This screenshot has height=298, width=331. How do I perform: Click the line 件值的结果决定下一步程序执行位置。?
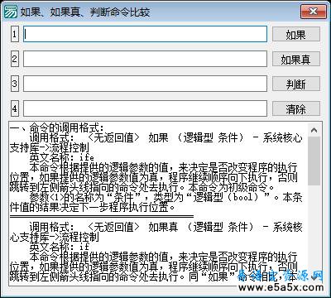pyautogui.click(x=93, y=207)
